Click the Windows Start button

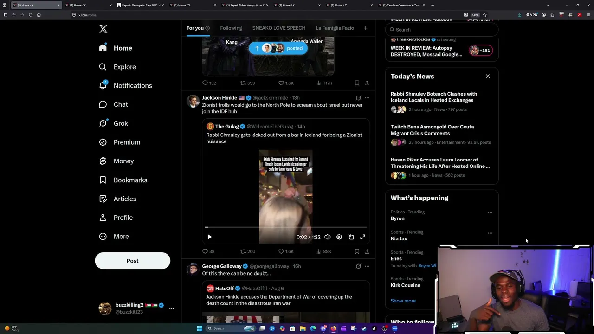[200, 328]
